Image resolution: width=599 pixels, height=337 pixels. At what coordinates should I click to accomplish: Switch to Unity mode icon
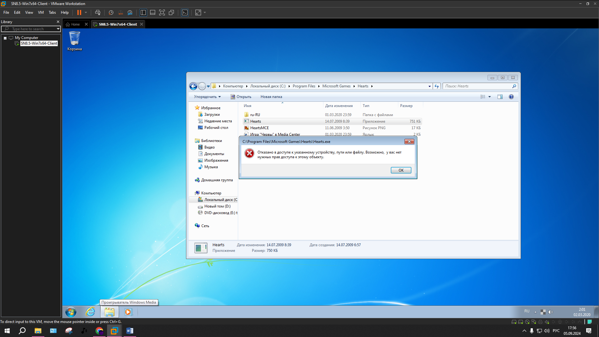(171, 12)
